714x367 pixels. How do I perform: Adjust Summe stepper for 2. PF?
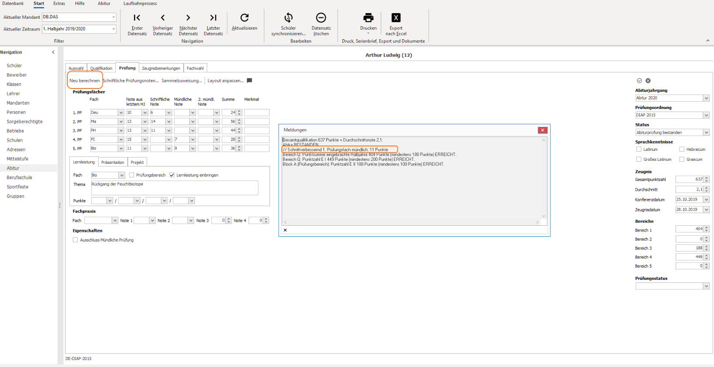(239, 122)
